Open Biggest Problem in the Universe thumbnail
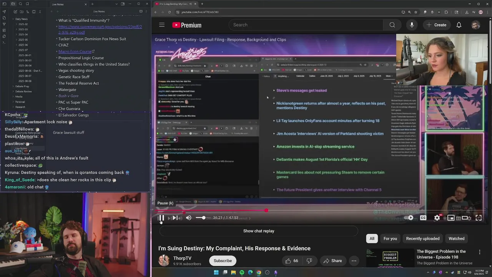Screen dimensions: 492x277 [390, 258]
